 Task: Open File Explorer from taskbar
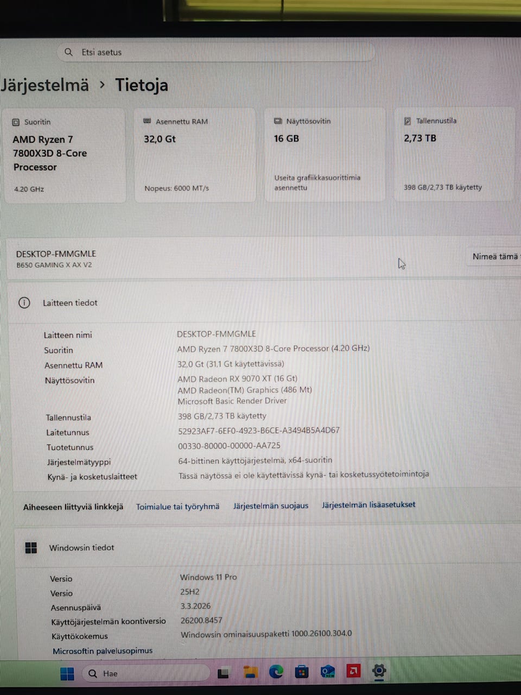[x=250, y=673]
